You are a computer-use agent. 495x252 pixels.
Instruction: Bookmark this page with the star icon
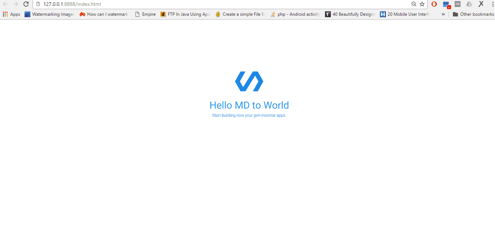pyautogui.click(x=422, y=4)
